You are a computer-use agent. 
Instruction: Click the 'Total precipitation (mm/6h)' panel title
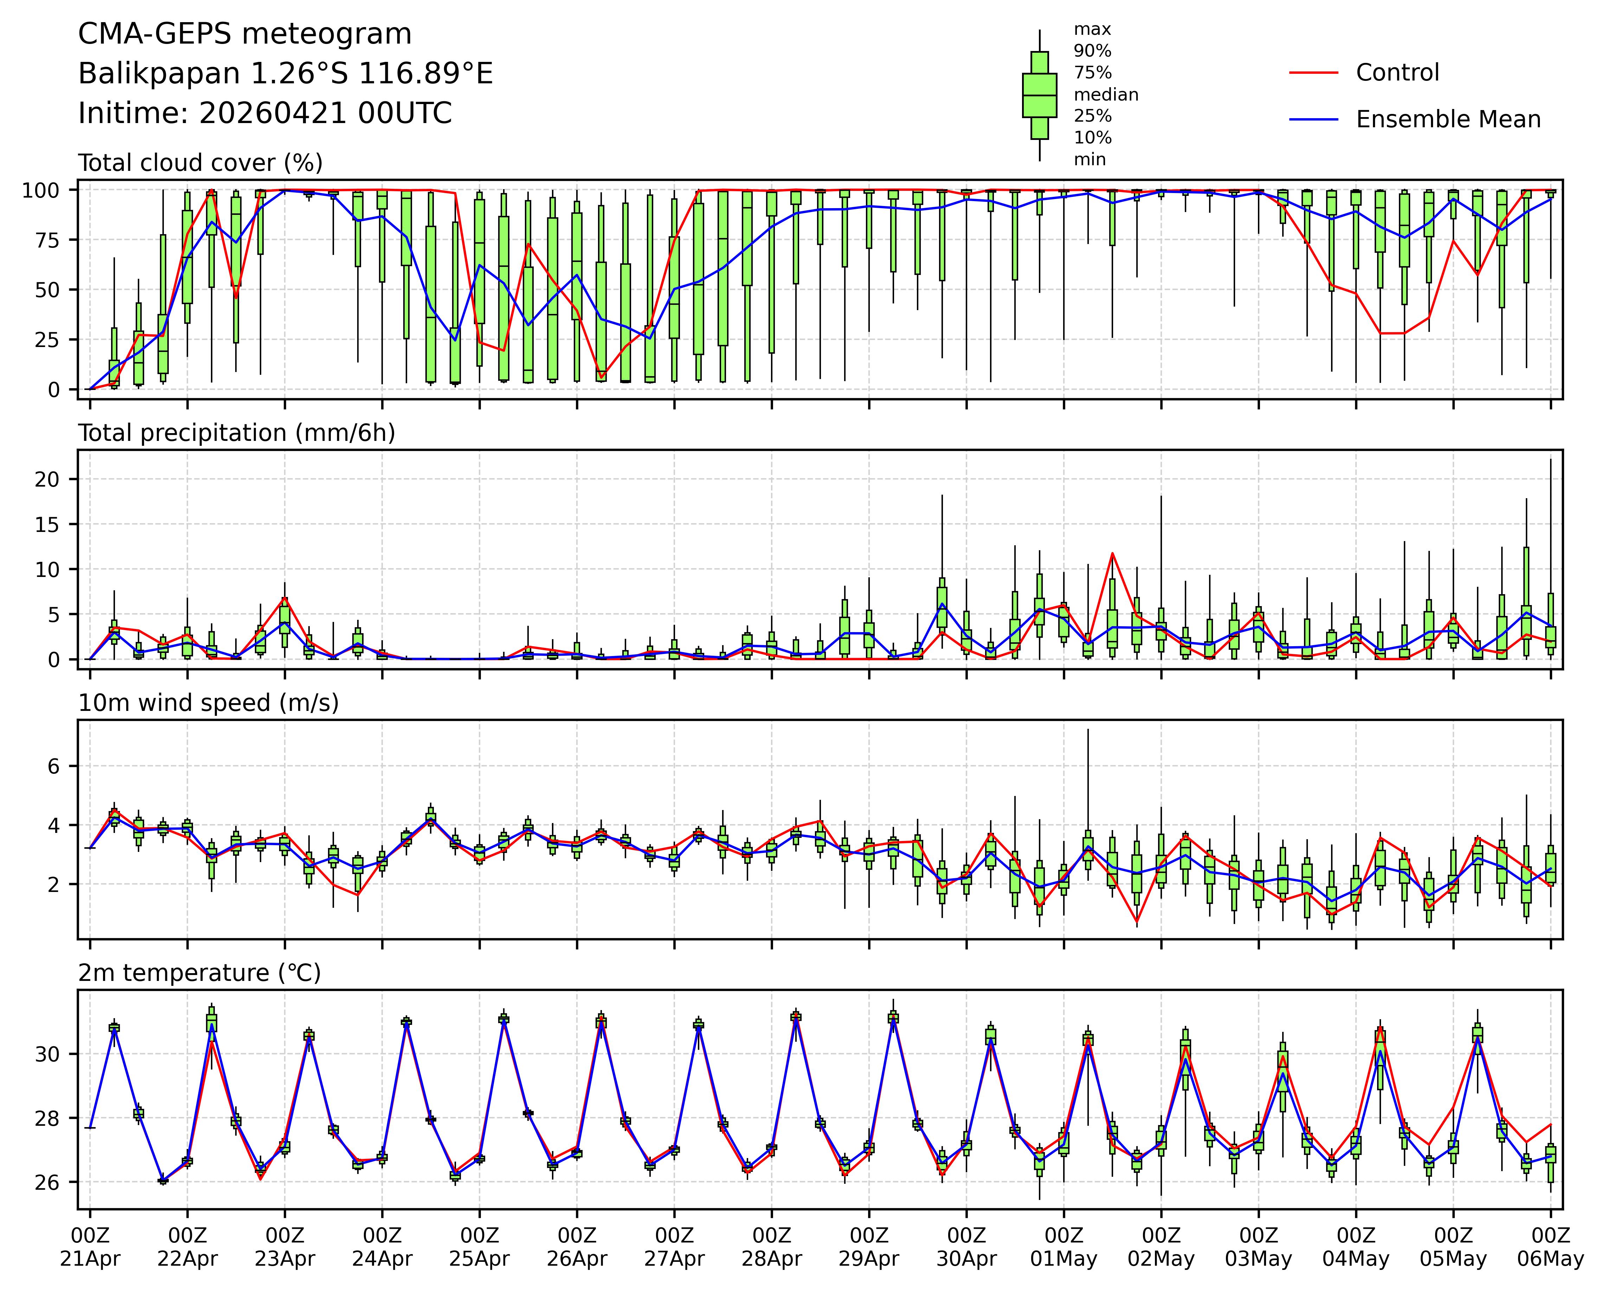tap(236, 433)
